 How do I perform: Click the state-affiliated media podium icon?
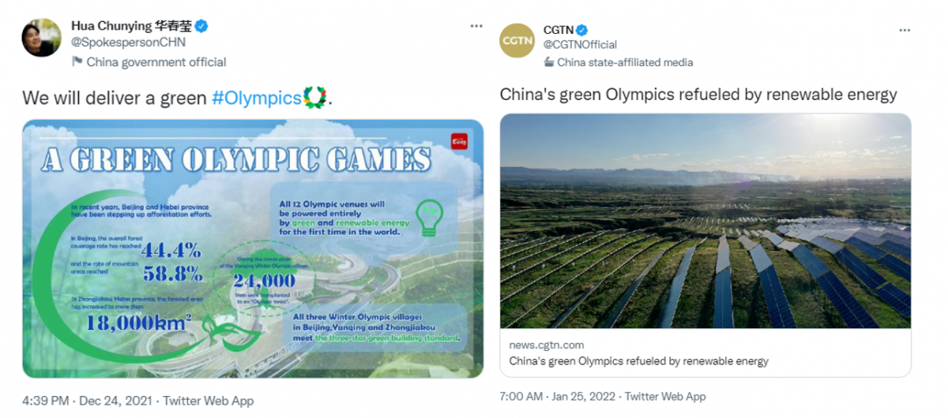[549, 62]
